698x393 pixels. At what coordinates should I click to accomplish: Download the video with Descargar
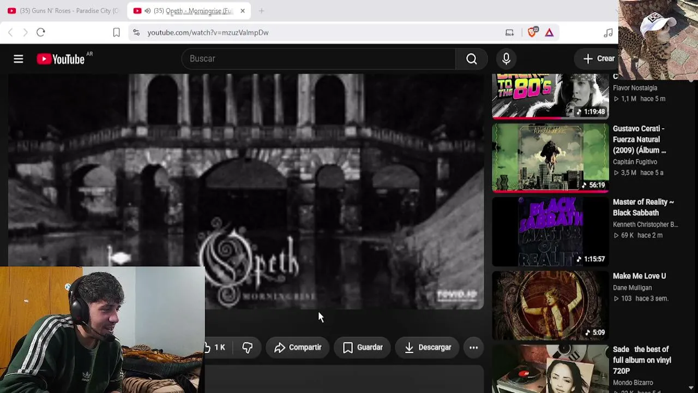[x=428, y=348]
